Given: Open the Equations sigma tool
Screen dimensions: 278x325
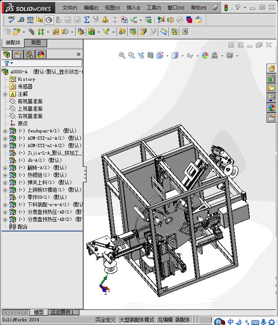Looking at the screenshot, I should [87, 20].
